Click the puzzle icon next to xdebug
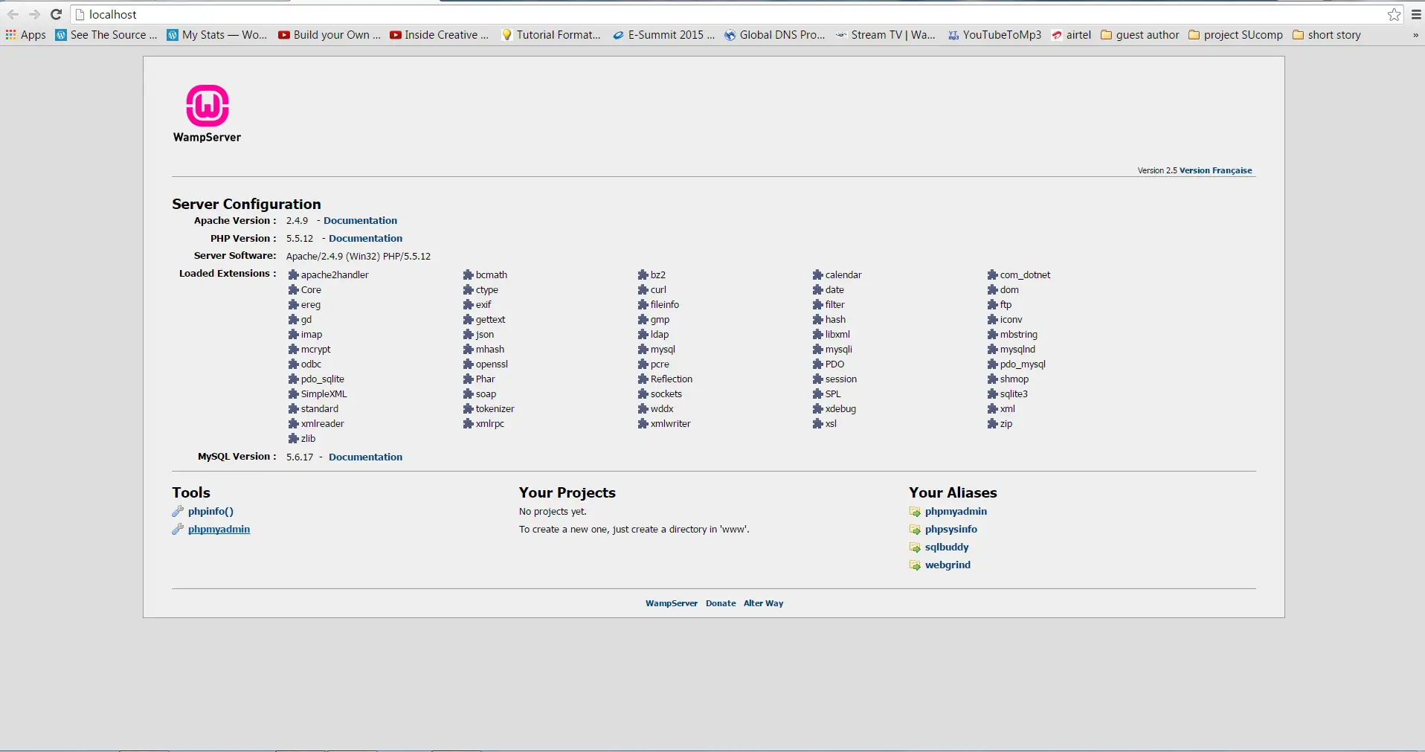Viewport: 1425px width, 752px height. click(x=817, y=408)
